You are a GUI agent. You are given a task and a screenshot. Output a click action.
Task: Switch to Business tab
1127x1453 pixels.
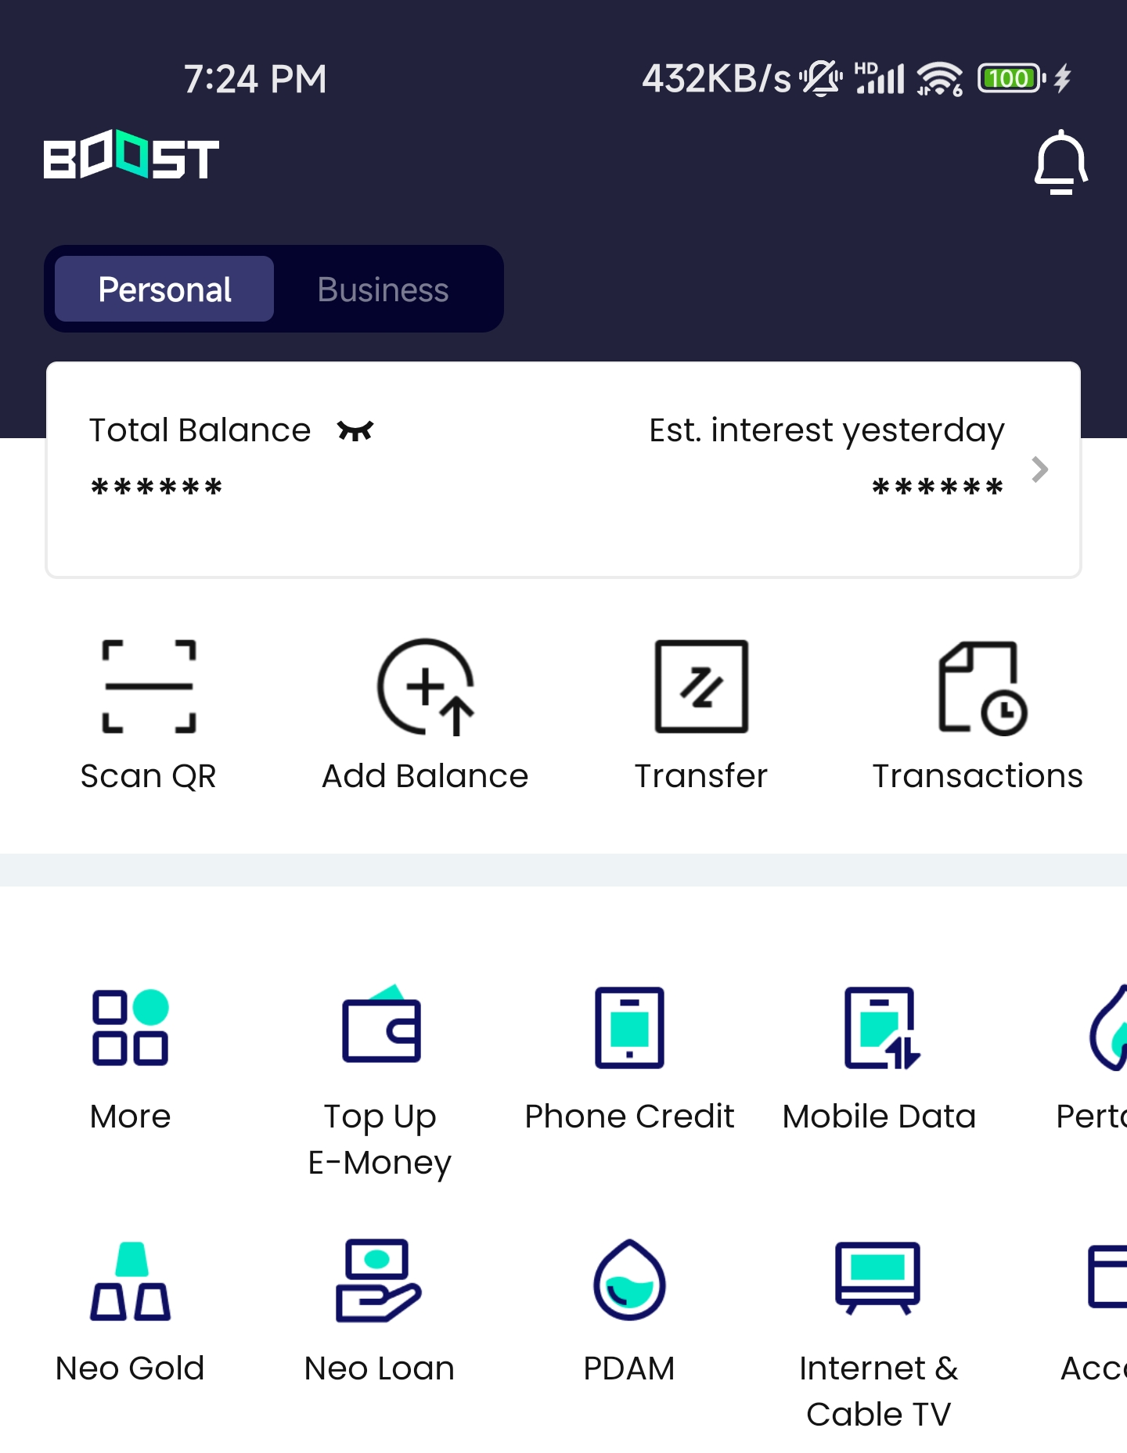(383, 290)
